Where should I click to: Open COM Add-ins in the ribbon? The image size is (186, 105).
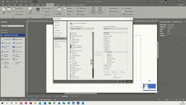[30, 11]
